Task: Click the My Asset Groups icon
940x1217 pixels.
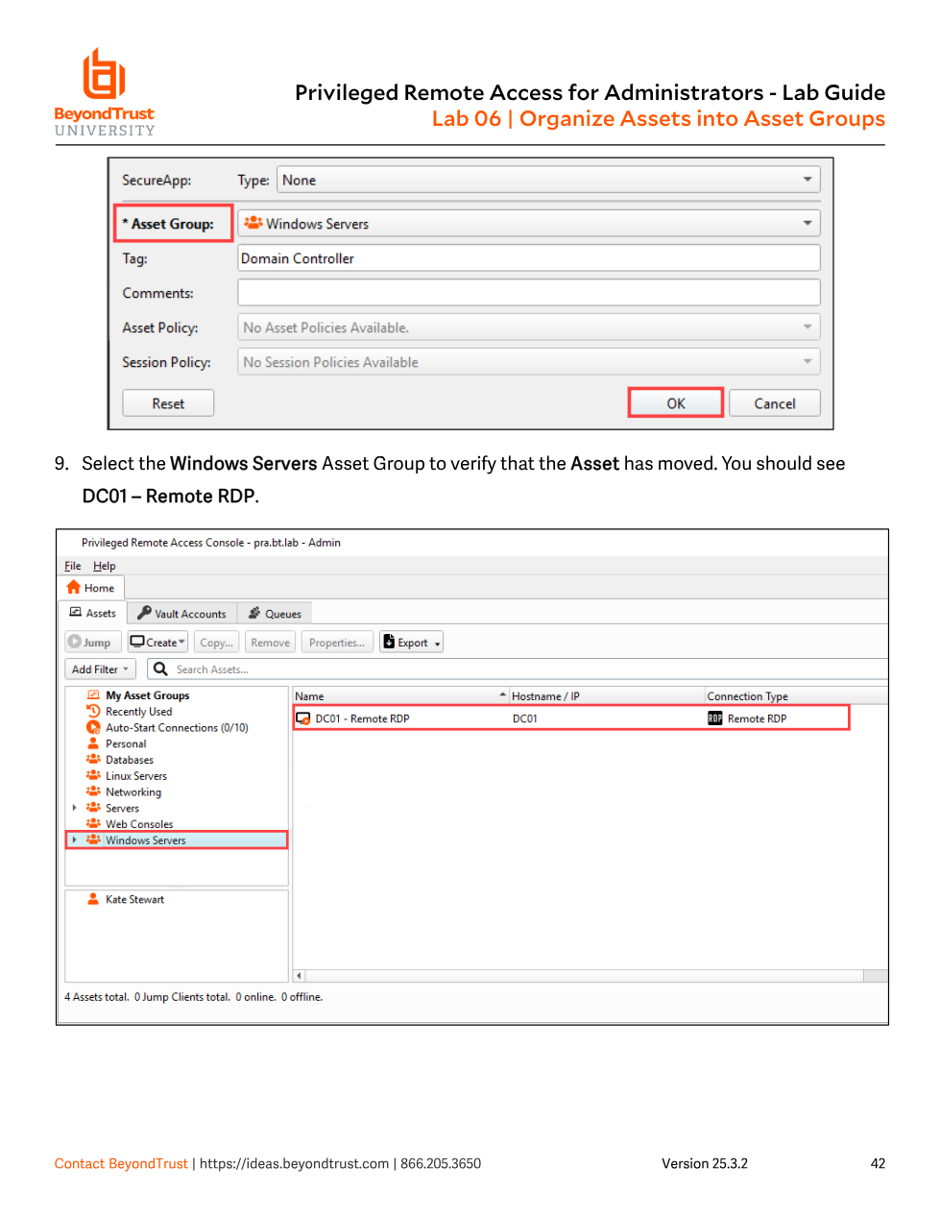Action: tap(93, 694)
